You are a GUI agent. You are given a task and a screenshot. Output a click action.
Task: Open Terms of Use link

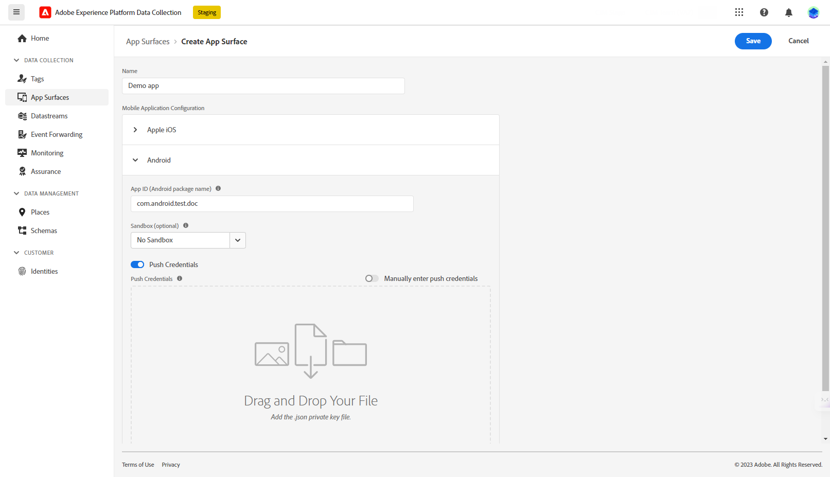pos(138,465)
